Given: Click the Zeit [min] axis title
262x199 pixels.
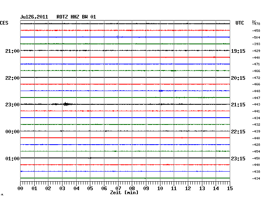Looking at the screenshot, I should 124,193.
